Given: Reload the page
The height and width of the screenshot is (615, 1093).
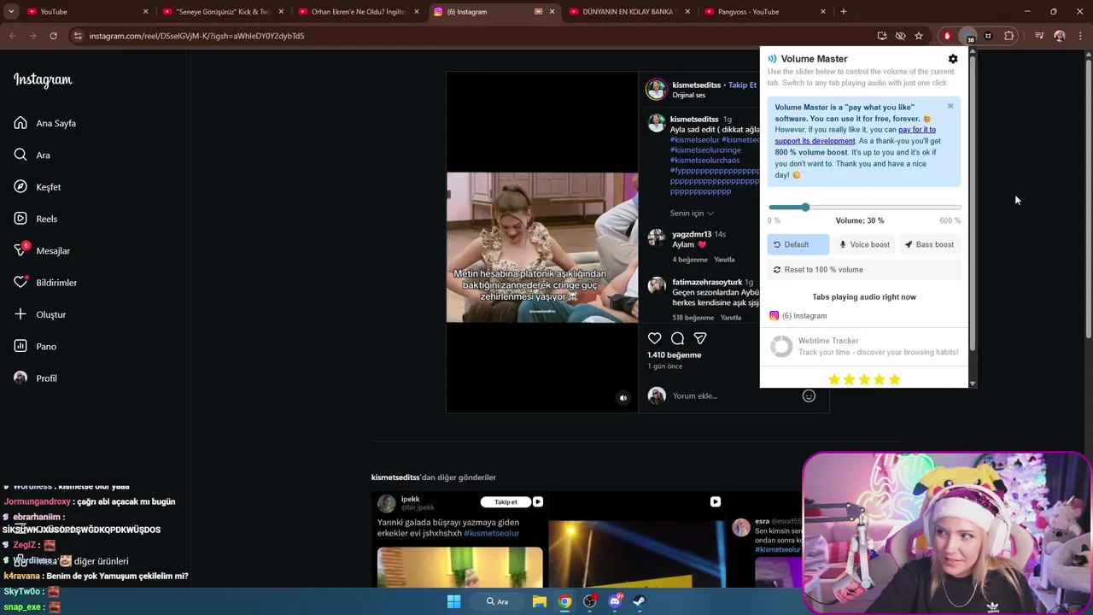Looking at the screenshot, I should 53,36.
